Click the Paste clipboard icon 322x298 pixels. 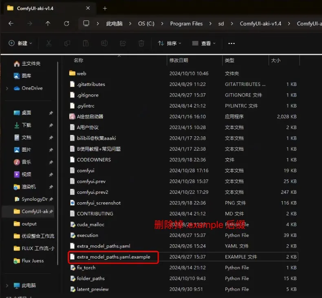(x=86, y=43)
